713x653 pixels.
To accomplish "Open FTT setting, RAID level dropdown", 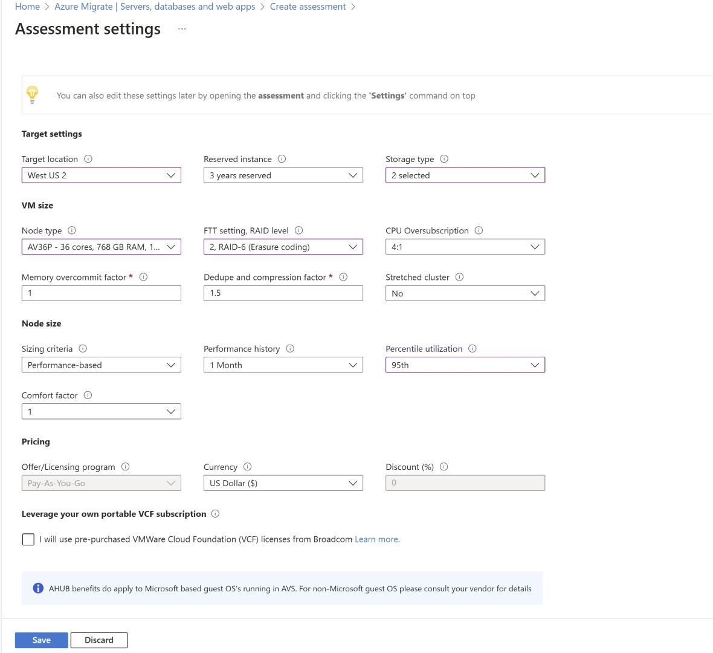I will (283, 247).
